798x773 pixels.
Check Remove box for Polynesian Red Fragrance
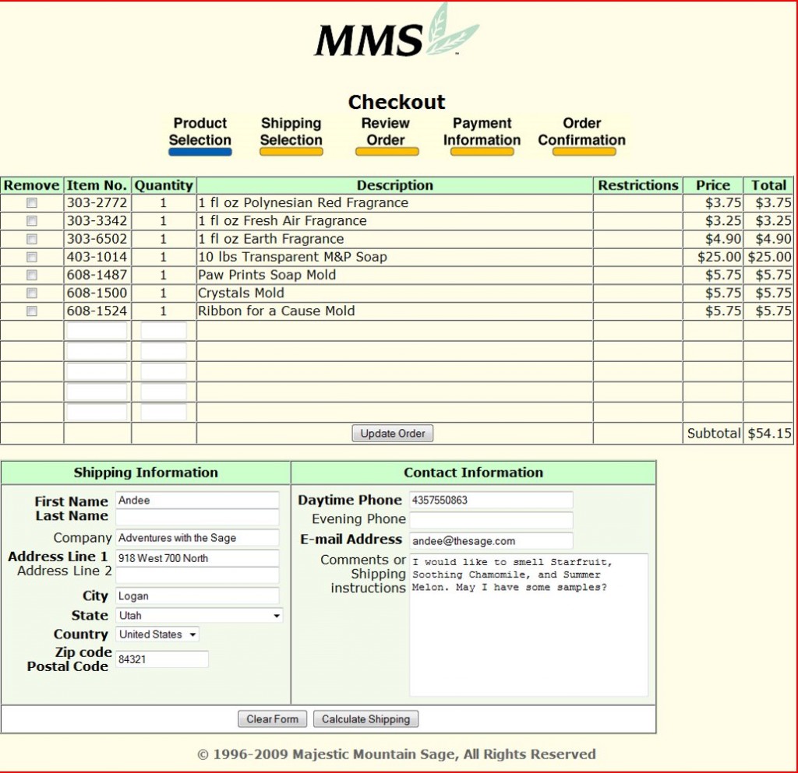tap(32, 203)
